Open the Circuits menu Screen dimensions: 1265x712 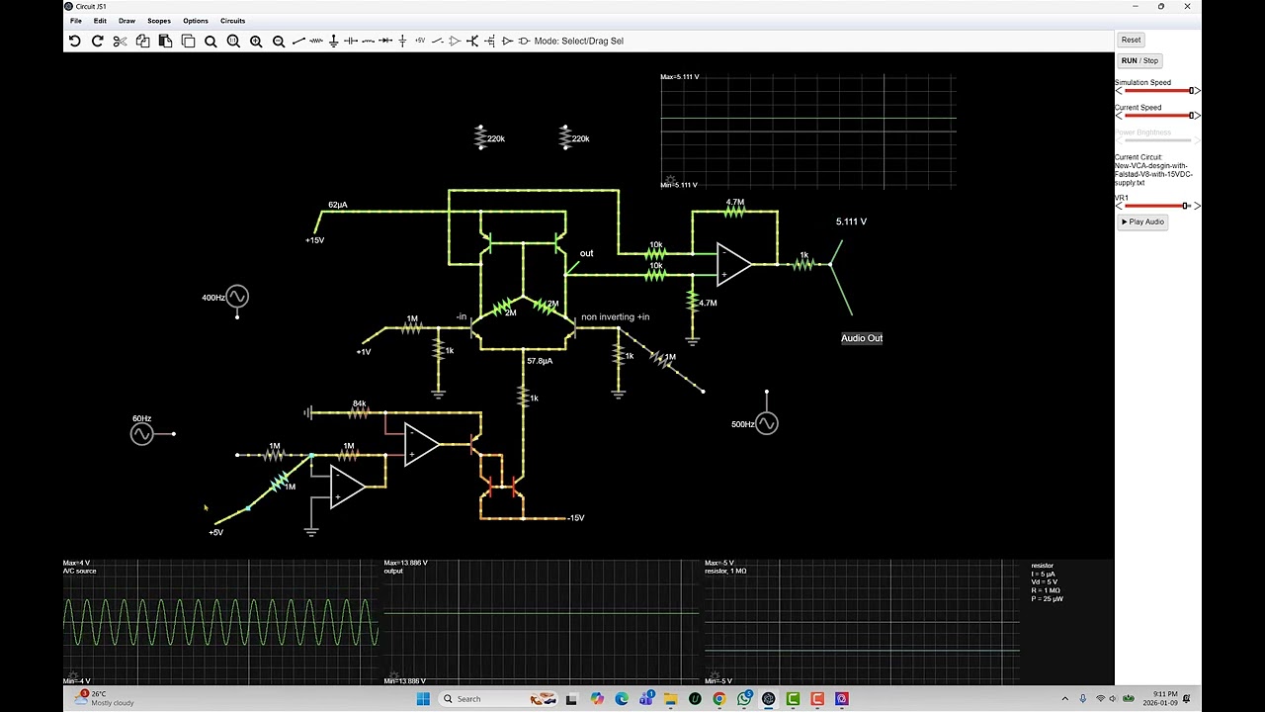tap(232, 21)
